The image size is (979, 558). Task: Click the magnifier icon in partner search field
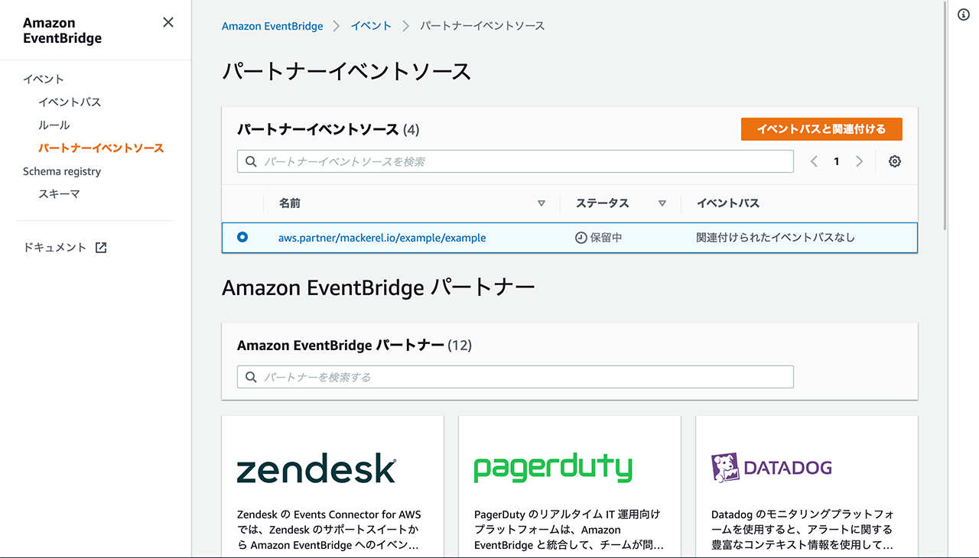[252, 377]
